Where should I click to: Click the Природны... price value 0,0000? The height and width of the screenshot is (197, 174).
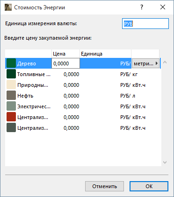pos(71,85)
